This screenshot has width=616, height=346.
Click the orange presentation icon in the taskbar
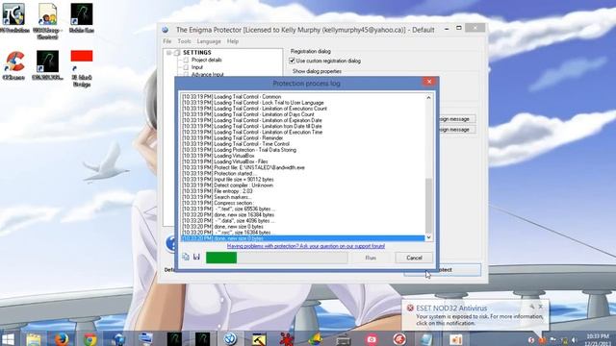[455, 339]
